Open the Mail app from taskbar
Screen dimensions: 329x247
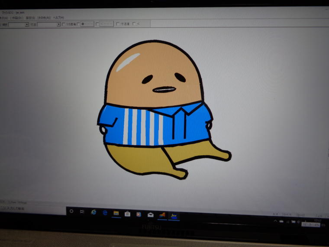point(151,215)
